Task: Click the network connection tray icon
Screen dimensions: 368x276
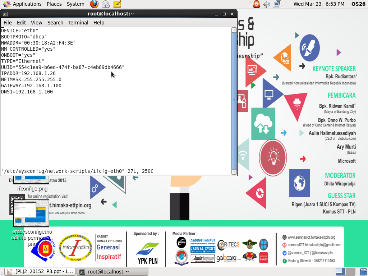Action: point(277,4)
